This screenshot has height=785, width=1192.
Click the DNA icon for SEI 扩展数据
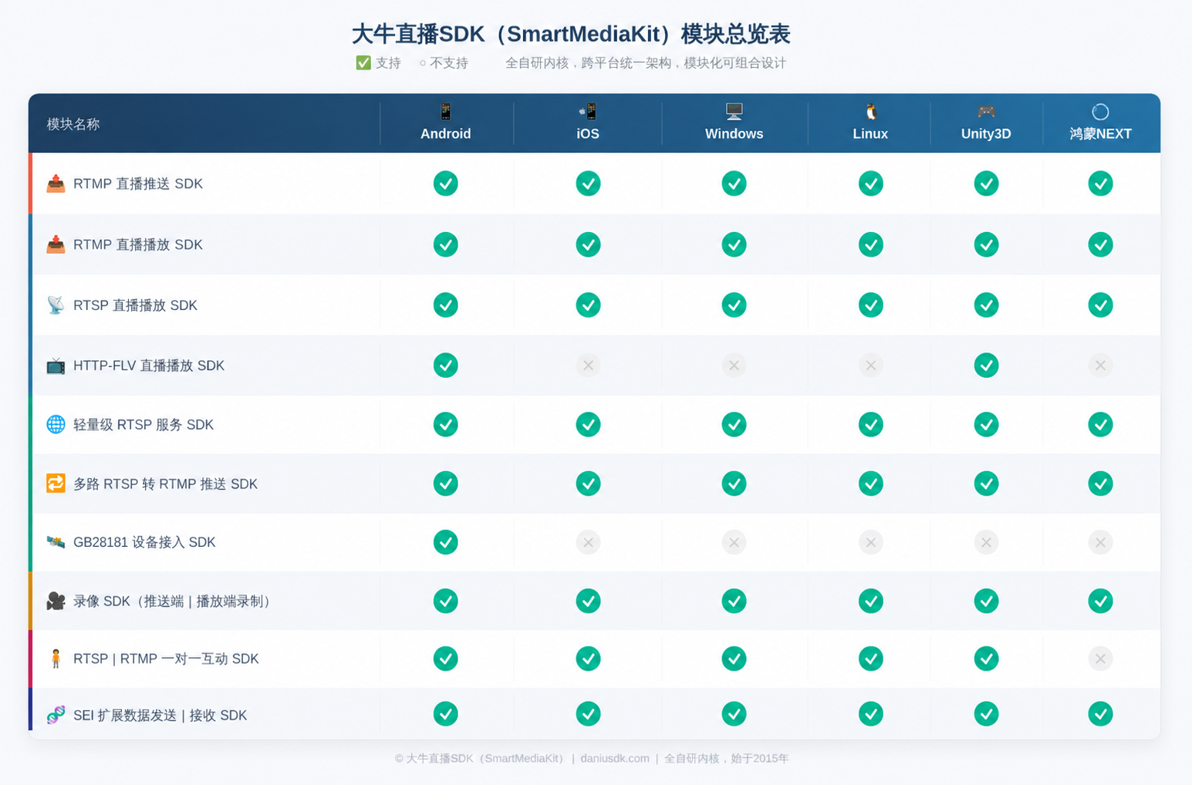coord(56,715)
